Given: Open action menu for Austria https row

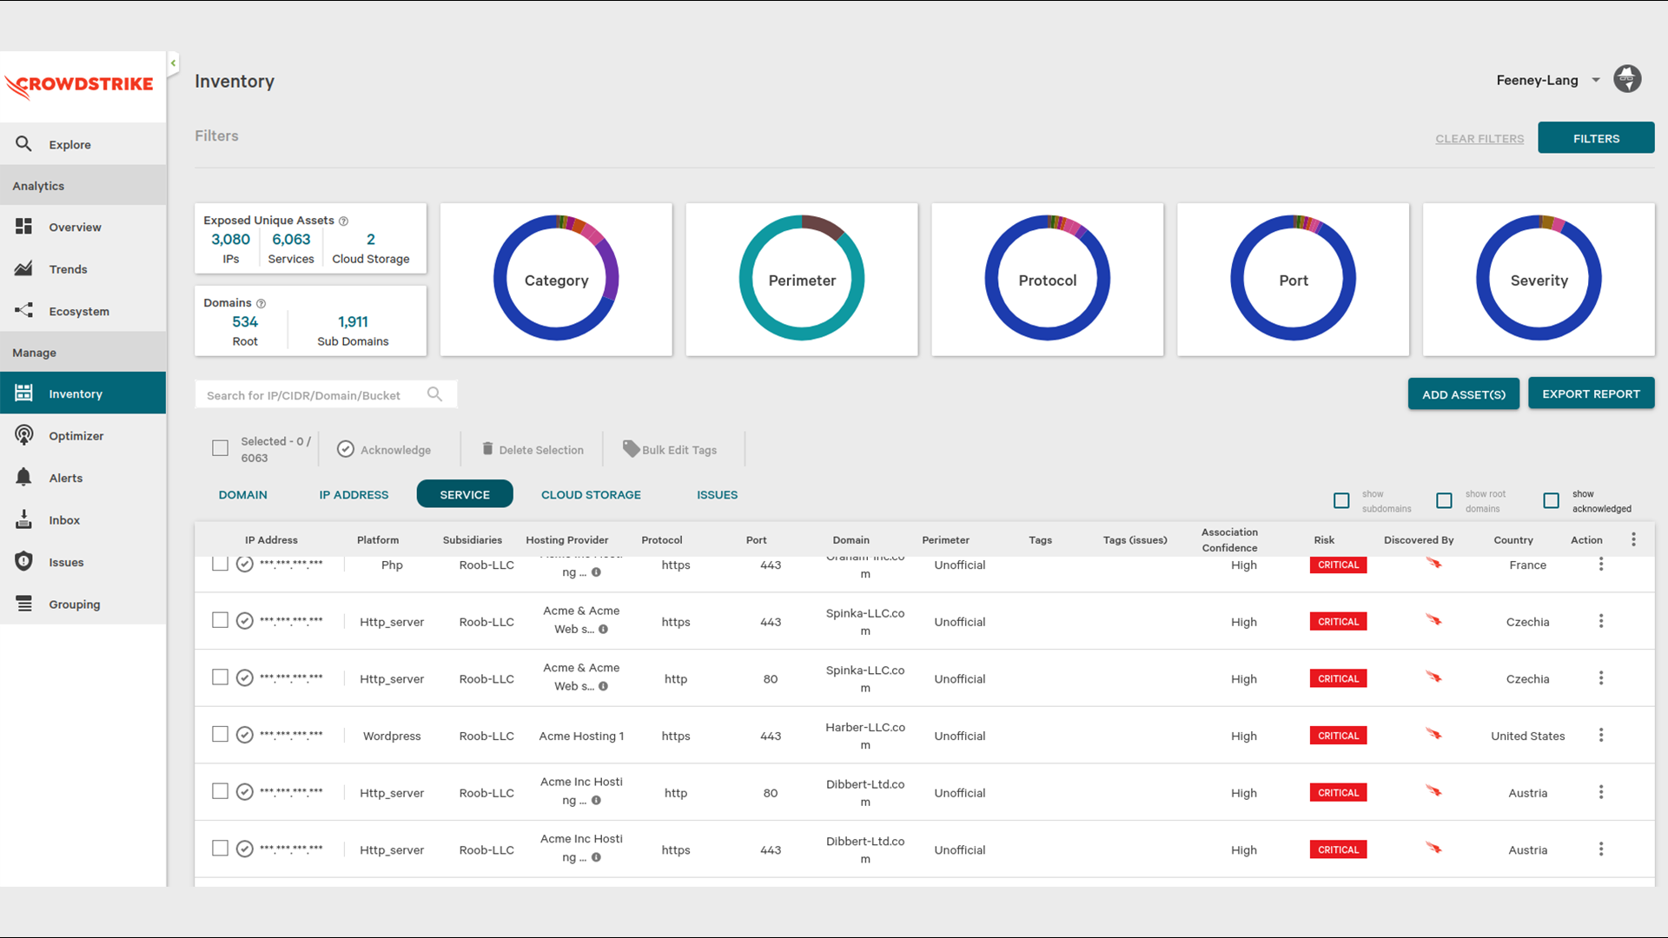Looking at the screenshot, I should coord(1601,849).
